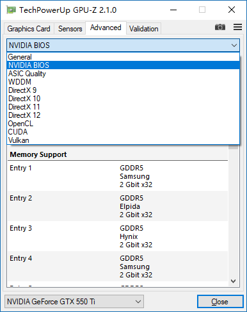Choose CUDA from the dropdown list

[124, 132]
